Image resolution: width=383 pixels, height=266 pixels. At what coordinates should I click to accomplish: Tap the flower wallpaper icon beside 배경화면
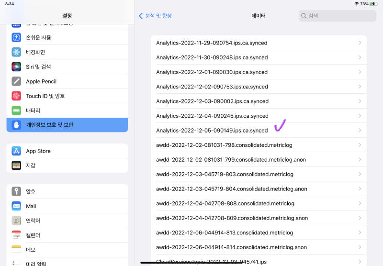(16, 52)
